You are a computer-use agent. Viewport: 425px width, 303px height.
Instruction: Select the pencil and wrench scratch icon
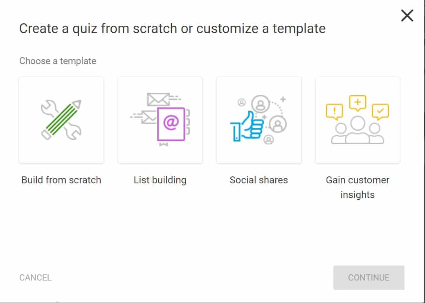(x=61, y=120)
